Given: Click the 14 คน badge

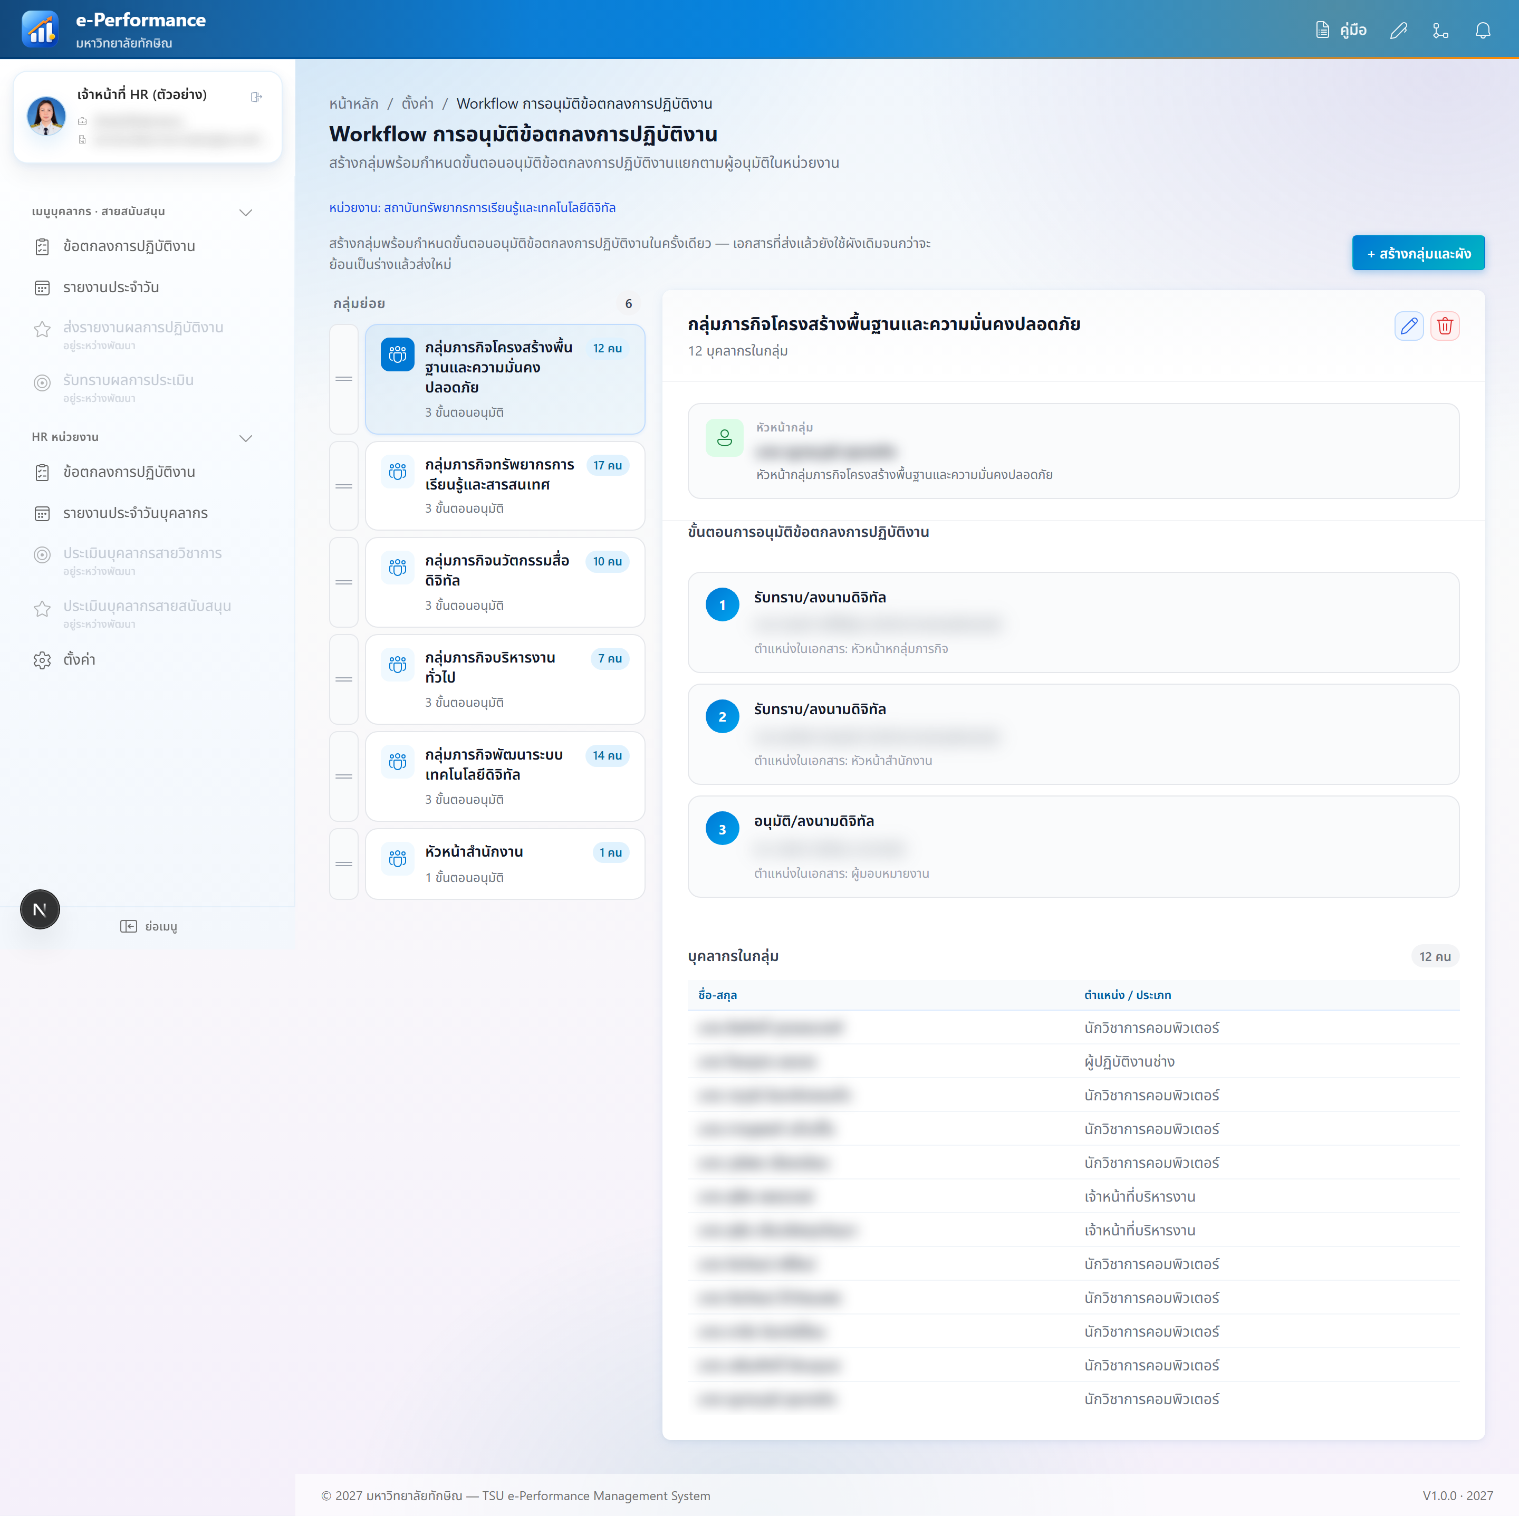Looking at the screenshot, I should click(607, 755).
